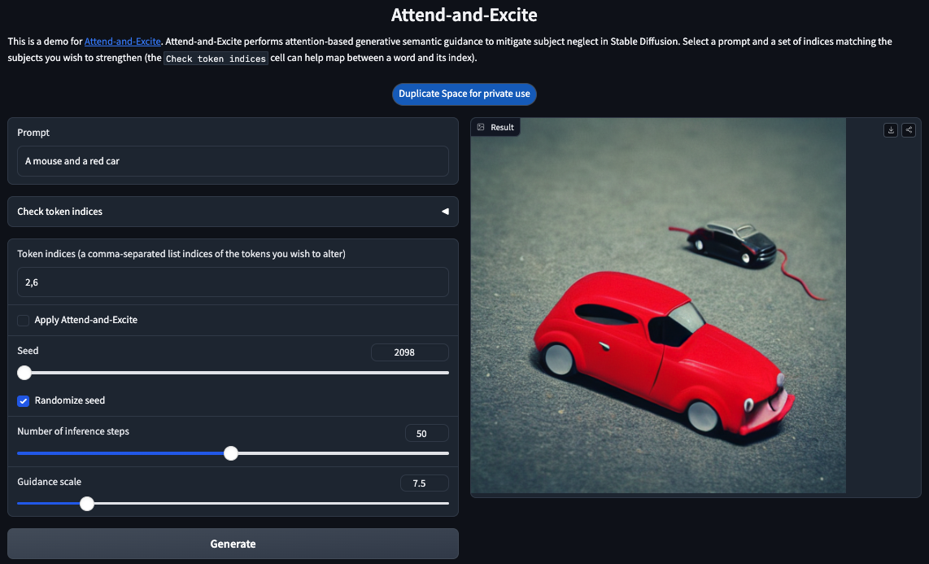
Task: Click into the Token indices input field
Action: (233, 282)
